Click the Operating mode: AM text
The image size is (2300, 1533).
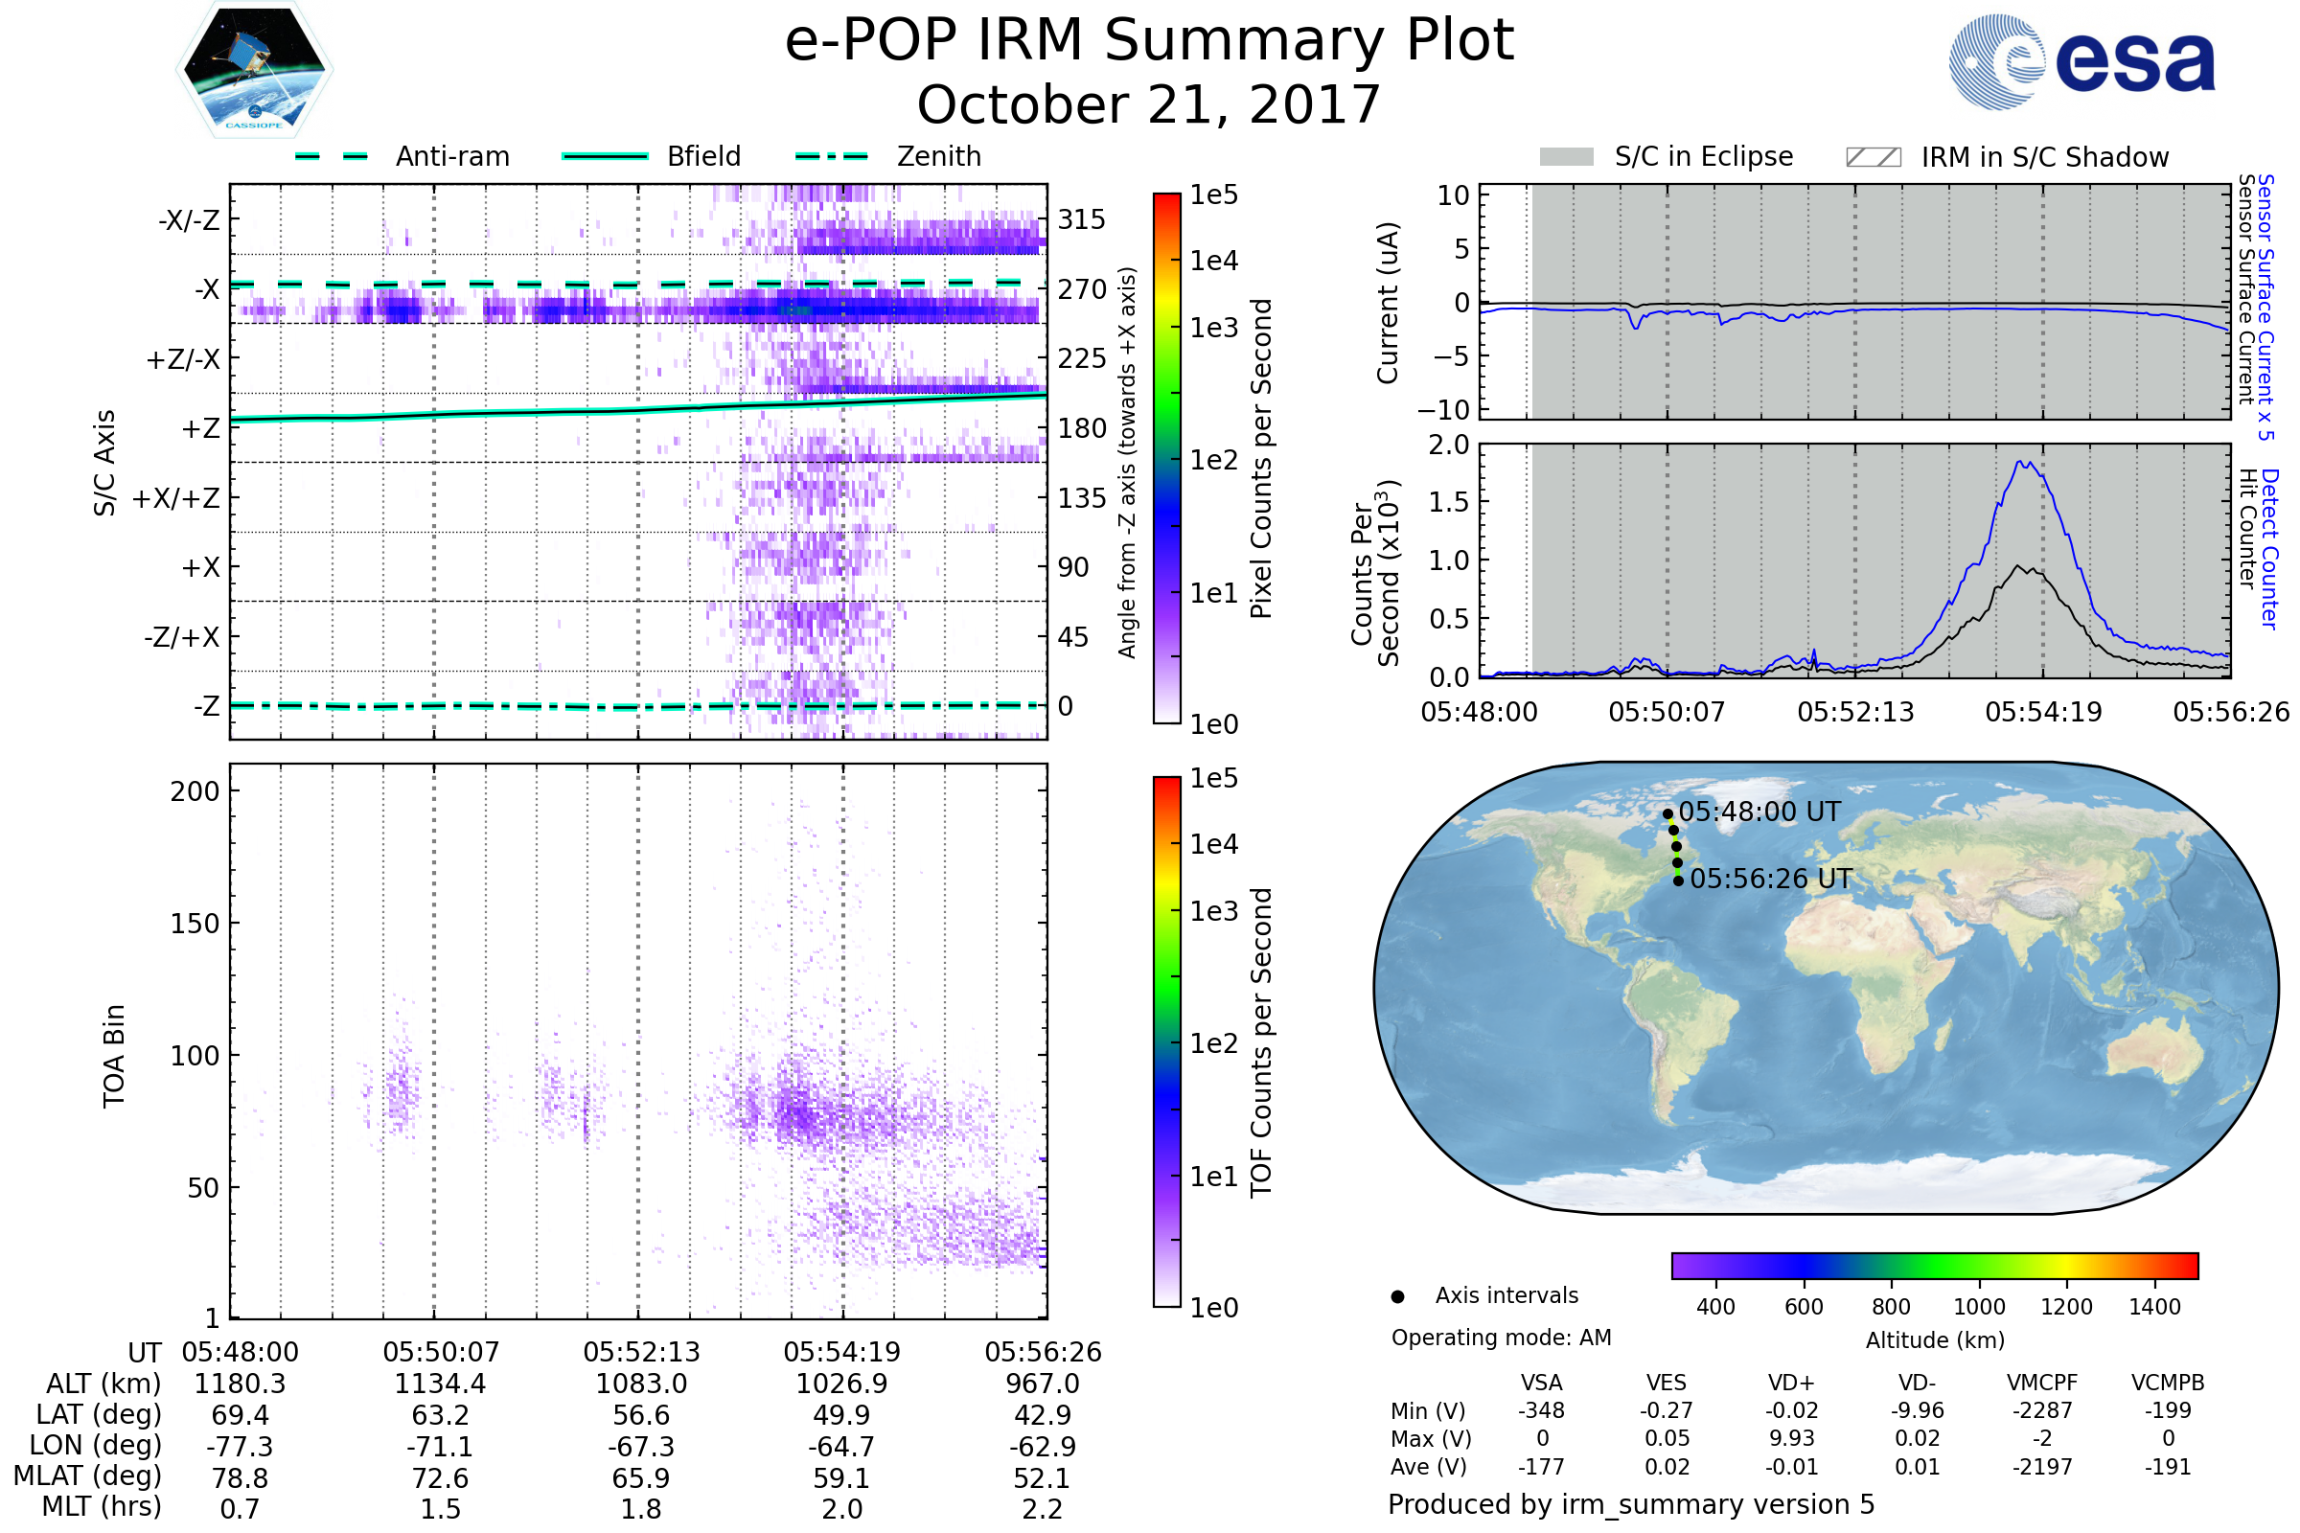point(1501,1338)
